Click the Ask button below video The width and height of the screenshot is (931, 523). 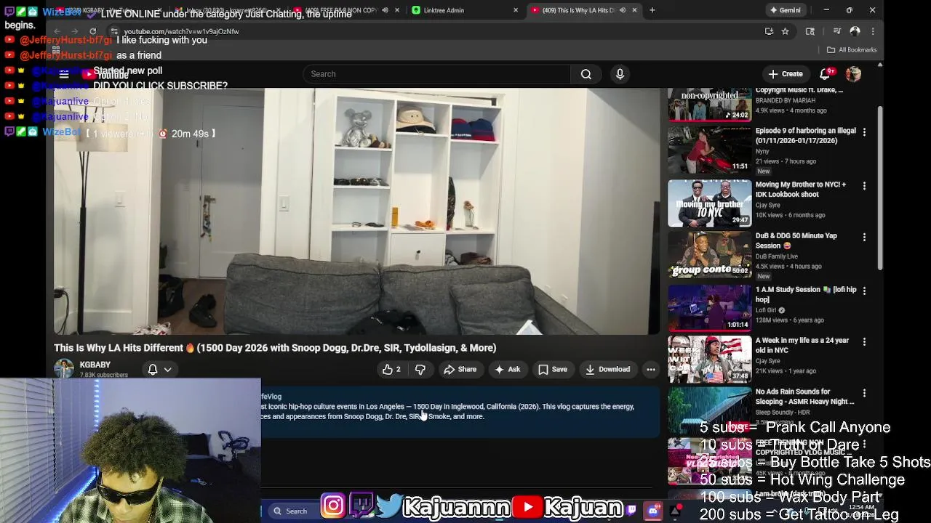coord(507,369)
